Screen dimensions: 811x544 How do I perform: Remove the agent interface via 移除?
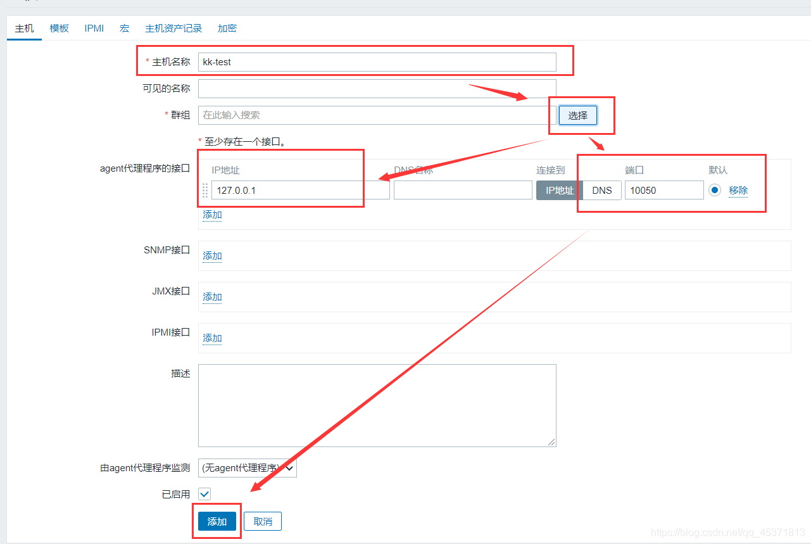[x=738, y=190]
